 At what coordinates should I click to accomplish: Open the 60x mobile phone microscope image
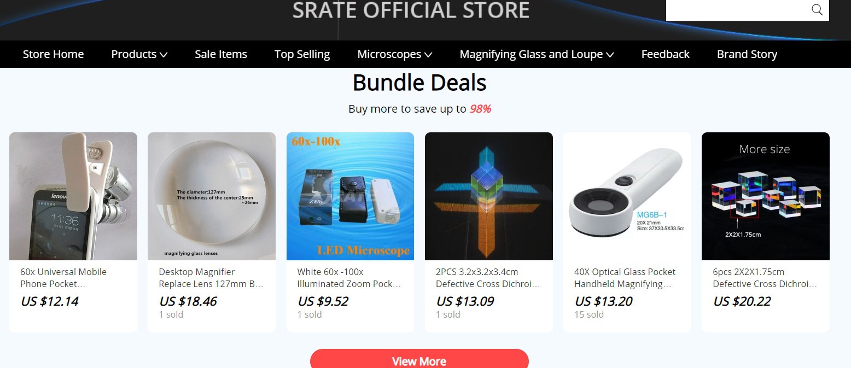(x=73, y=196)
